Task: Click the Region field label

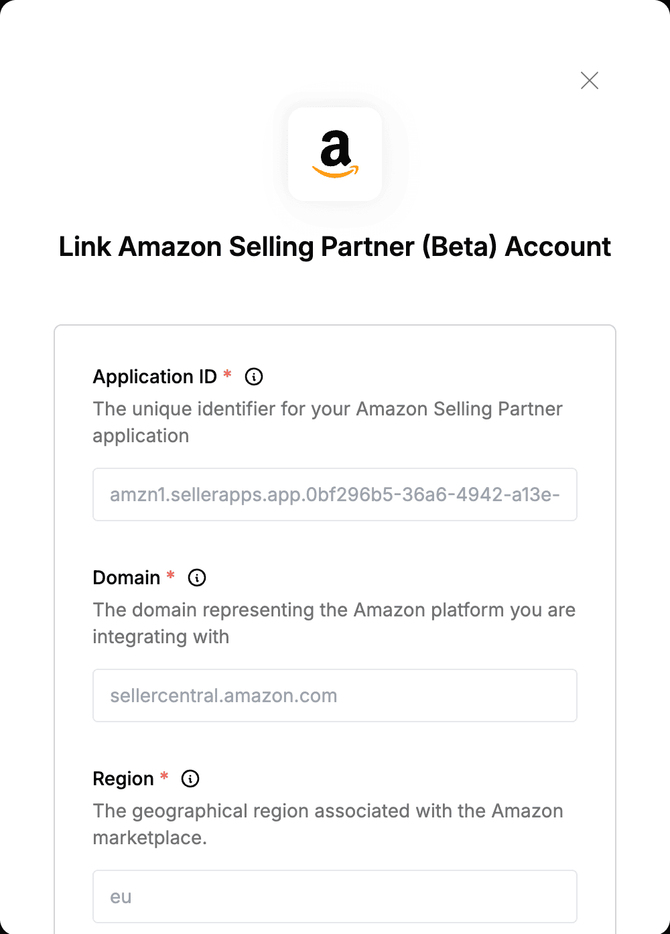Action: pyautogui.click(x=123, y=779)
